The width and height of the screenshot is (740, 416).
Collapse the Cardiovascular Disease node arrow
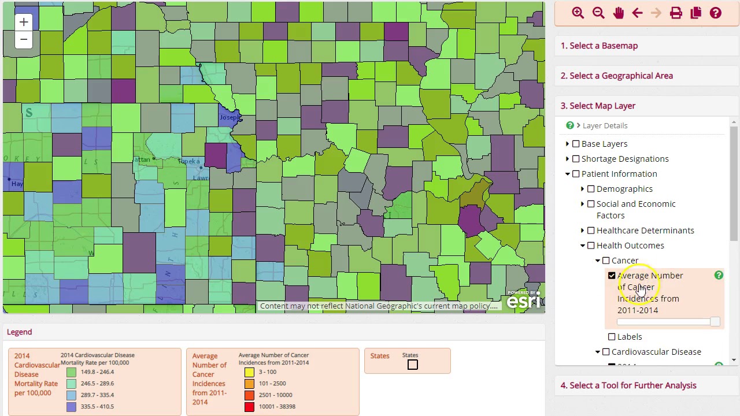pyautogui.click(x=598, y=352)
